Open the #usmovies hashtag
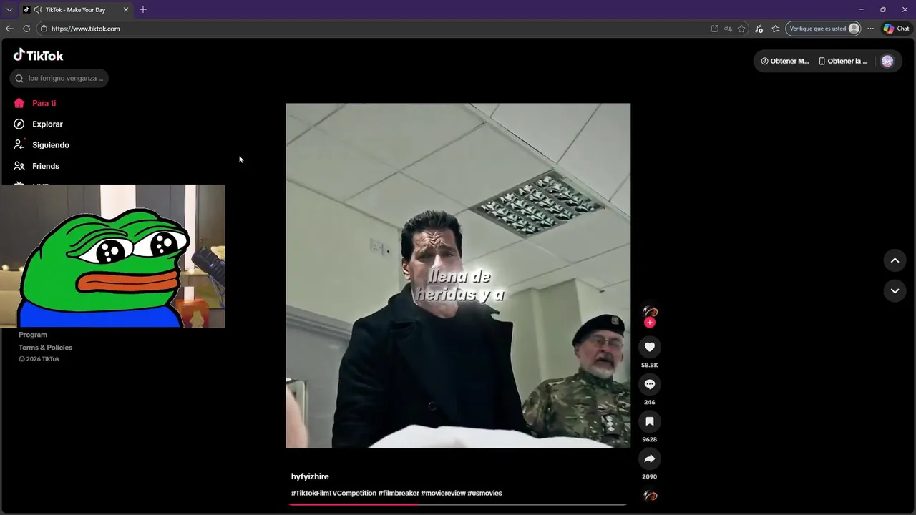The height and width of the screenshot is (515, 916). click(x=484, y=493)
